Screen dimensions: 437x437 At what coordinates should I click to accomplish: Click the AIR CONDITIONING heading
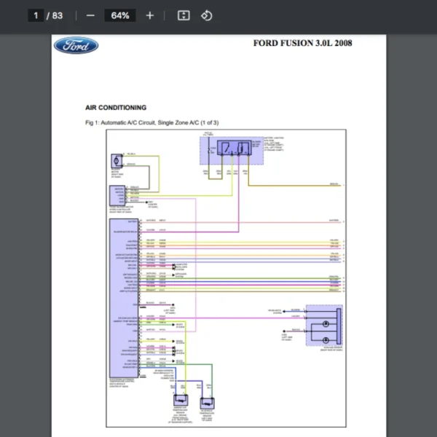116,107
